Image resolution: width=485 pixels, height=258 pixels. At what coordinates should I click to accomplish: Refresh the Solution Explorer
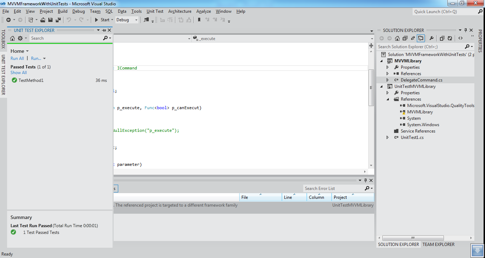[x=450, y=38]
